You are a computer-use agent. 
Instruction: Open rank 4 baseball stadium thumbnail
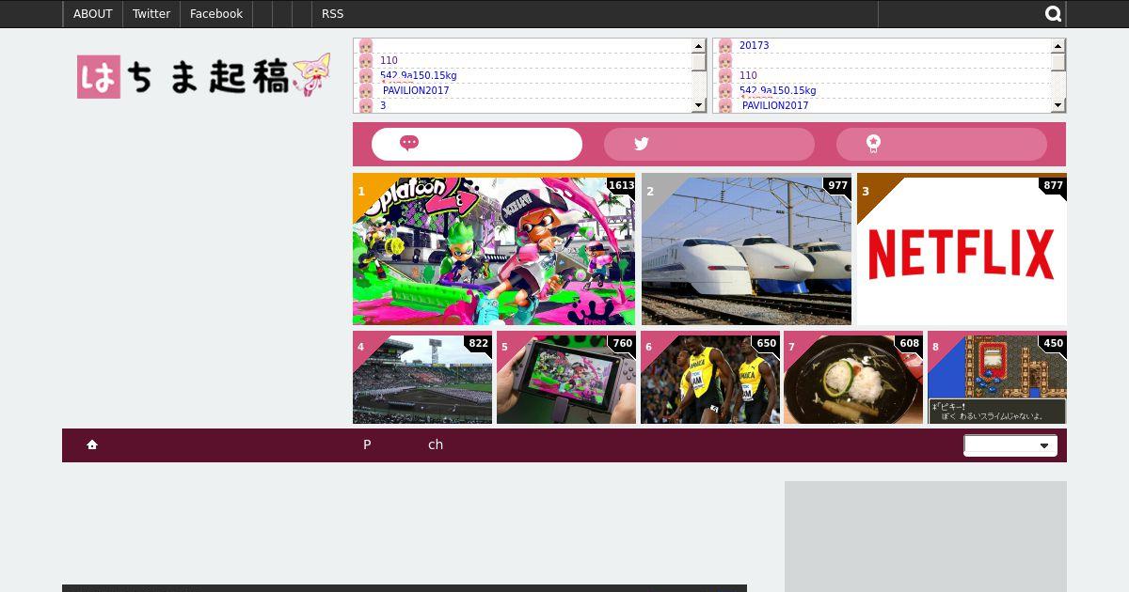(422, 377)
